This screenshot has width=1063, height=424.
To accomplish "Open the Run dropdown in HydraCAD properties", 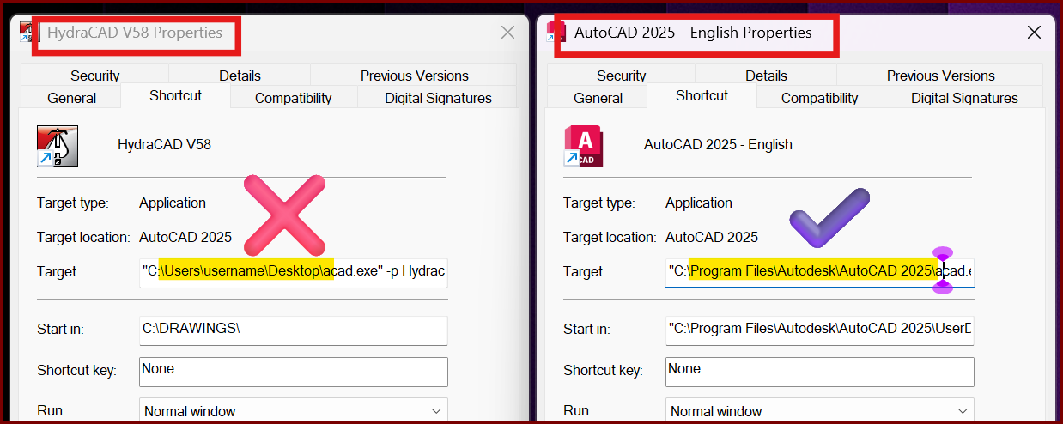I will click(x=294, y=411).
